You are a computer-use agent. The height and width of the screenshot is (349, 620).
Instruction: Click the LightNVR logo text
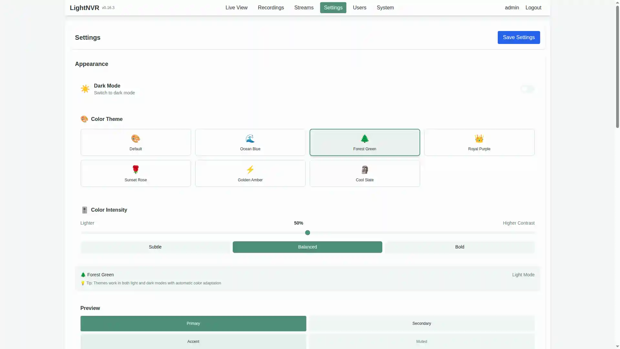click(85, 7)
